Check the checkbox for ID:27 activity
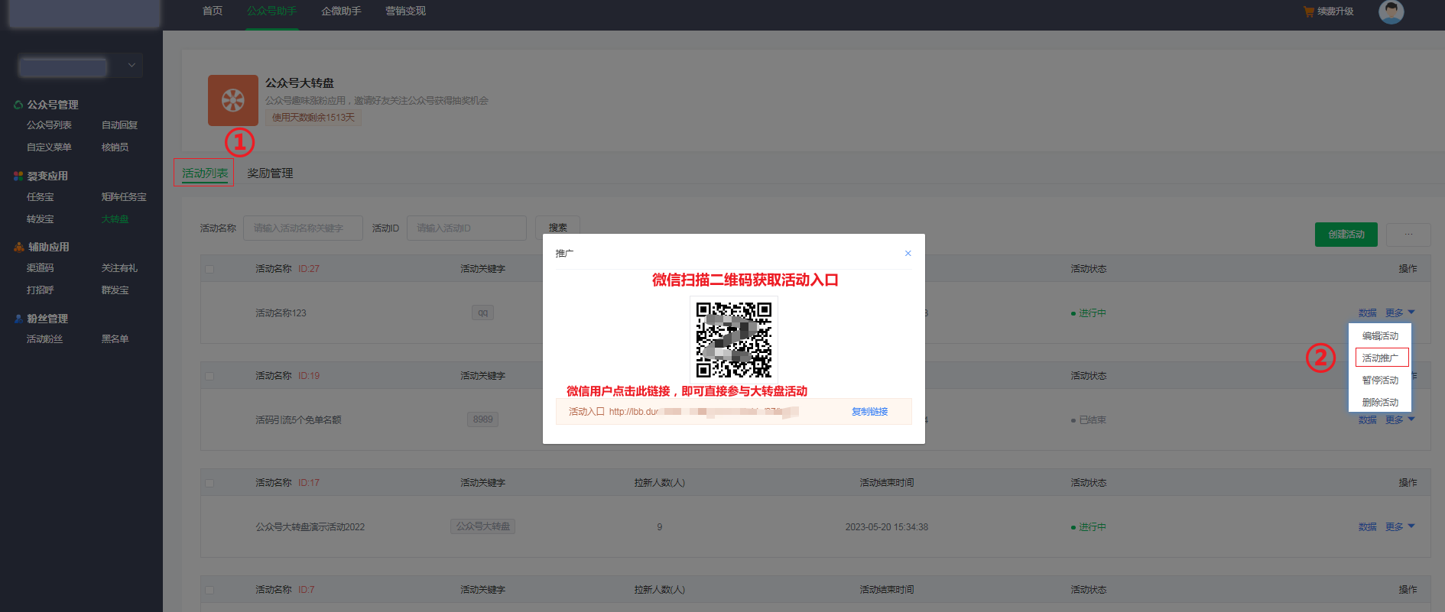Image resolution: width=1445 pixels, height=612 pixels. 209,269
